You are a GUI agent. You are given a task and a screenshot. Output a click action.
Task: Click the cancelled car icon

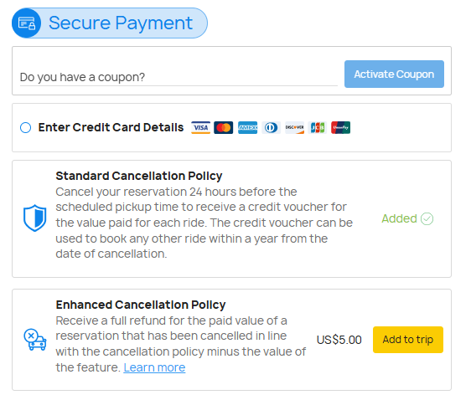pyautogui.click(x=35, y=340)
